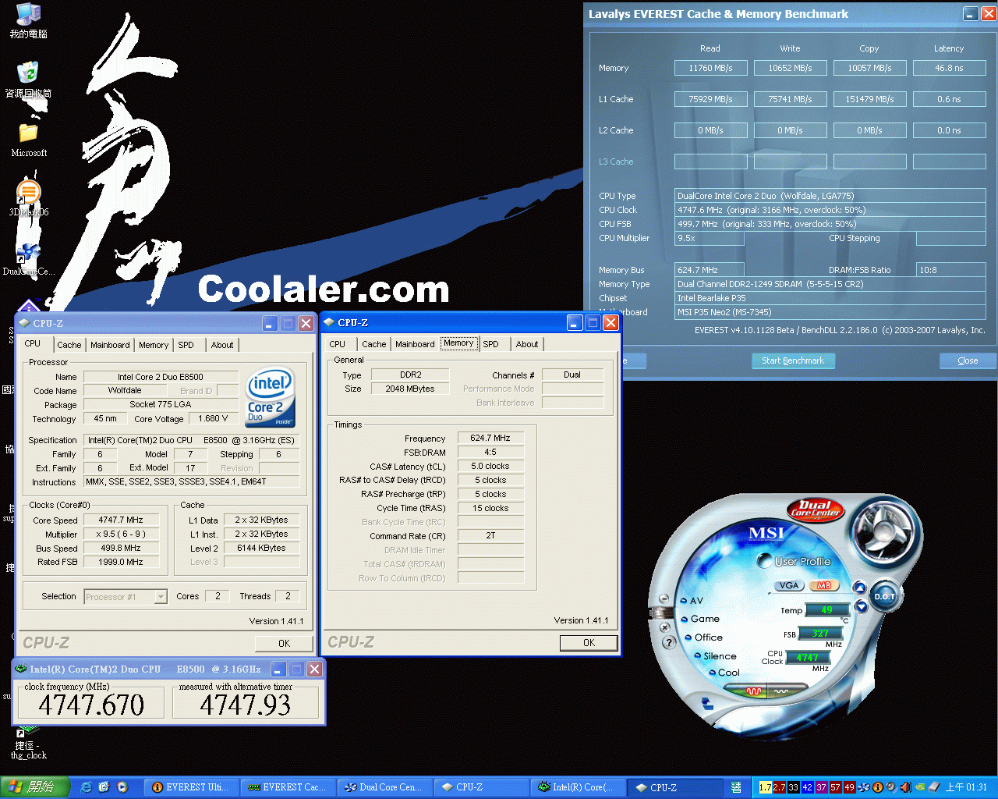
Task: Click the Core Voltage 1.680 V field
Action: (214, 418)
